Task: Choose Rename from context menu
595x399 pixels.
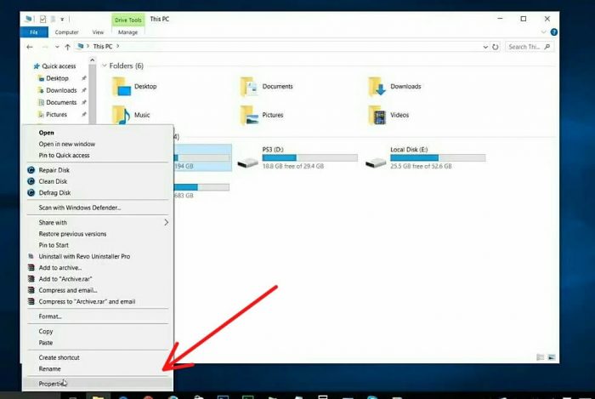Action: pos(98,369)
